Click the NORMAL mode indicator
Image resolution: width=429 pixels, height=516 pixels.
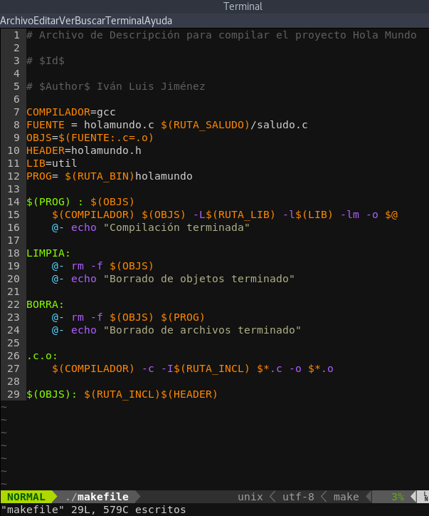[x=26, y=497]
